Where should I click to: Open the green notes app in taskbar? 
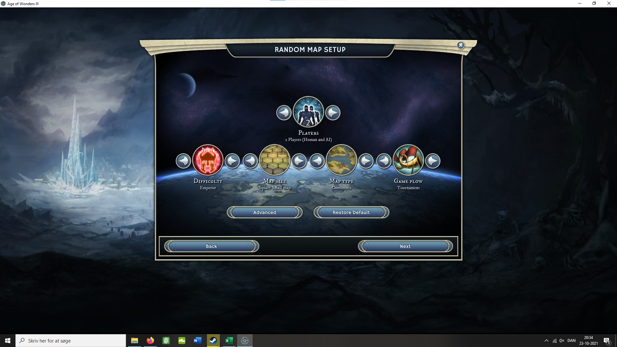pyautogui.click(x=166, y=341)
